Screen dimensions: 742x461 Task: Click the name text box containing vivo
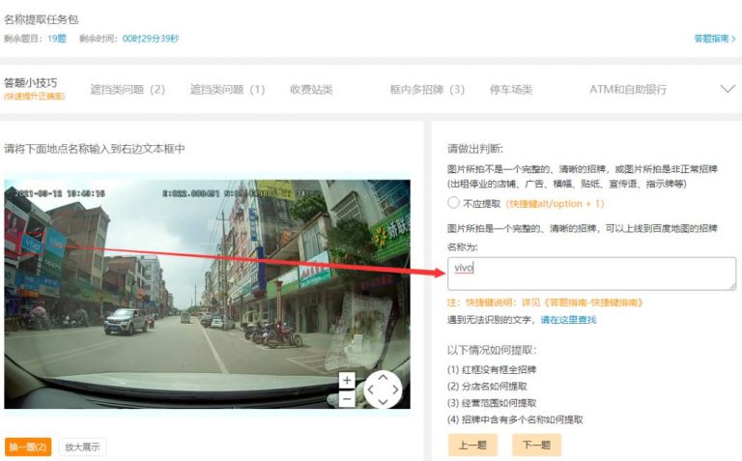(591, 273)
